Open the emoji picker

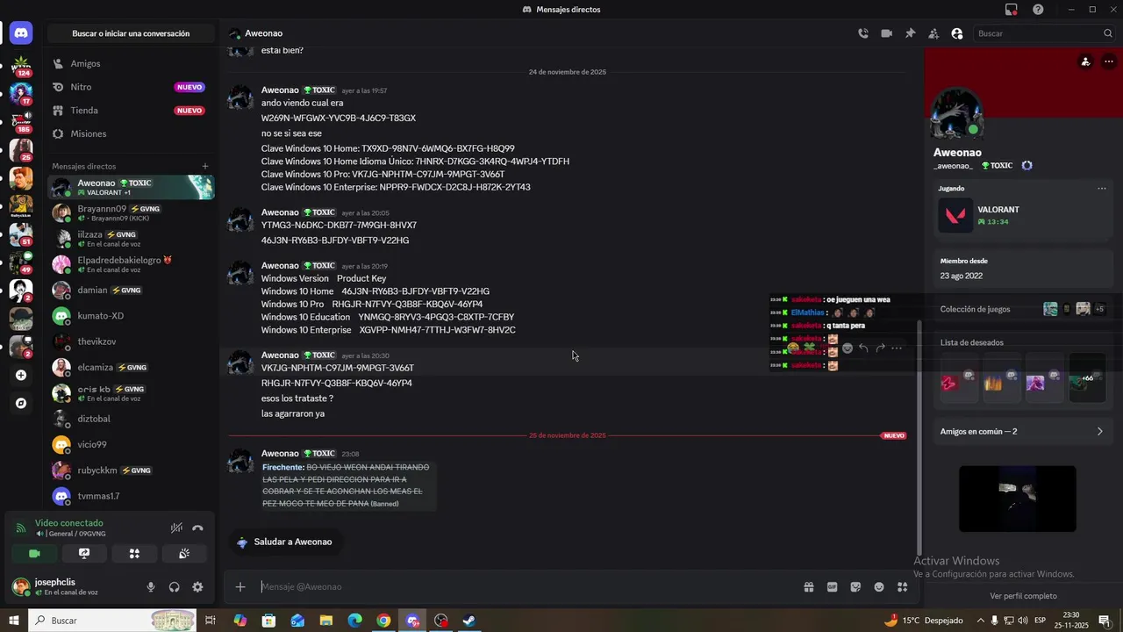pyautogui.click(x=879, y=587)
